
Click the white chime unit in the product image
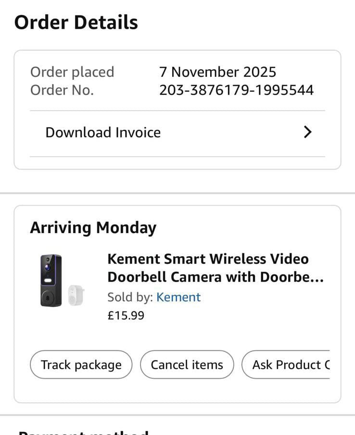point(76,294)
